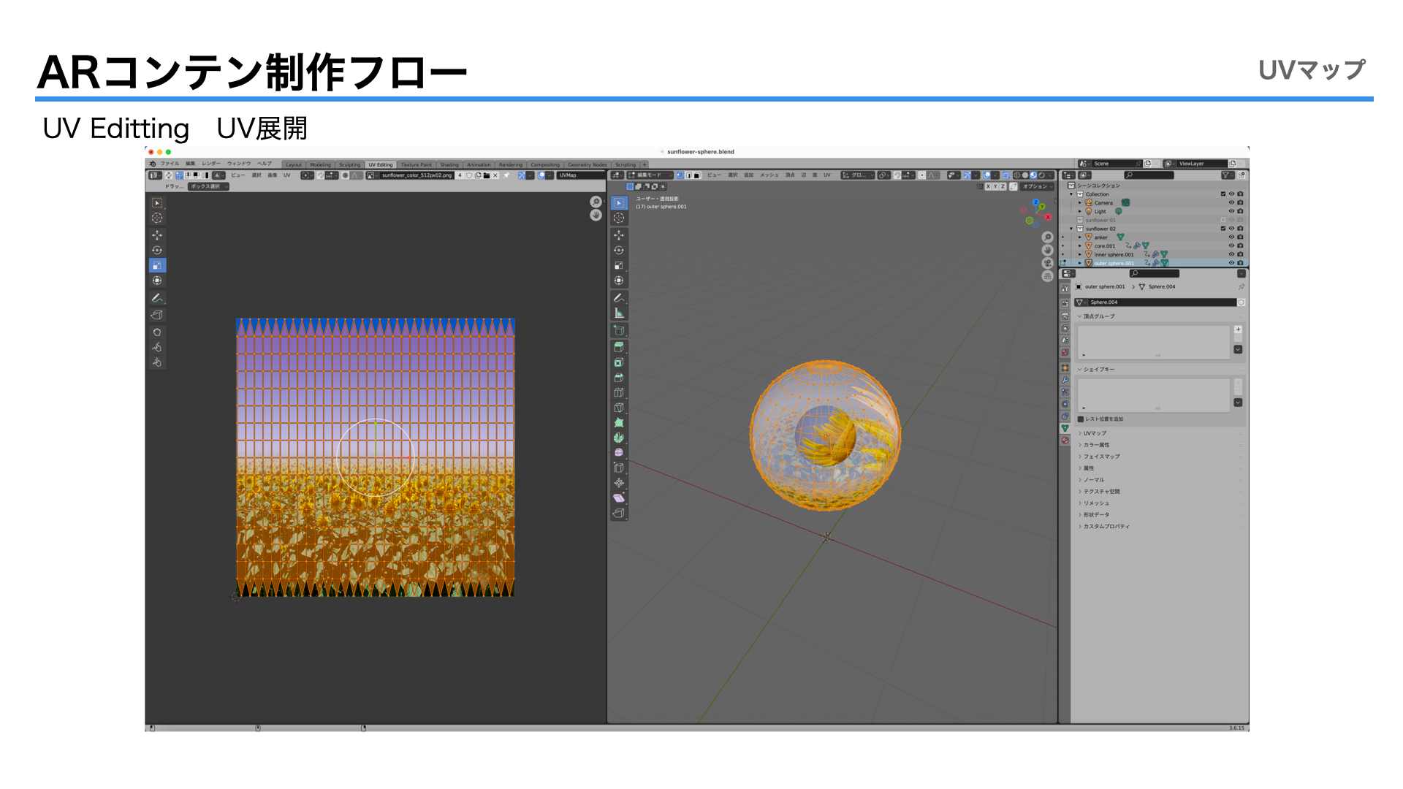Select the Add Cube tool in 3D viewport

(x=619, y=330)
